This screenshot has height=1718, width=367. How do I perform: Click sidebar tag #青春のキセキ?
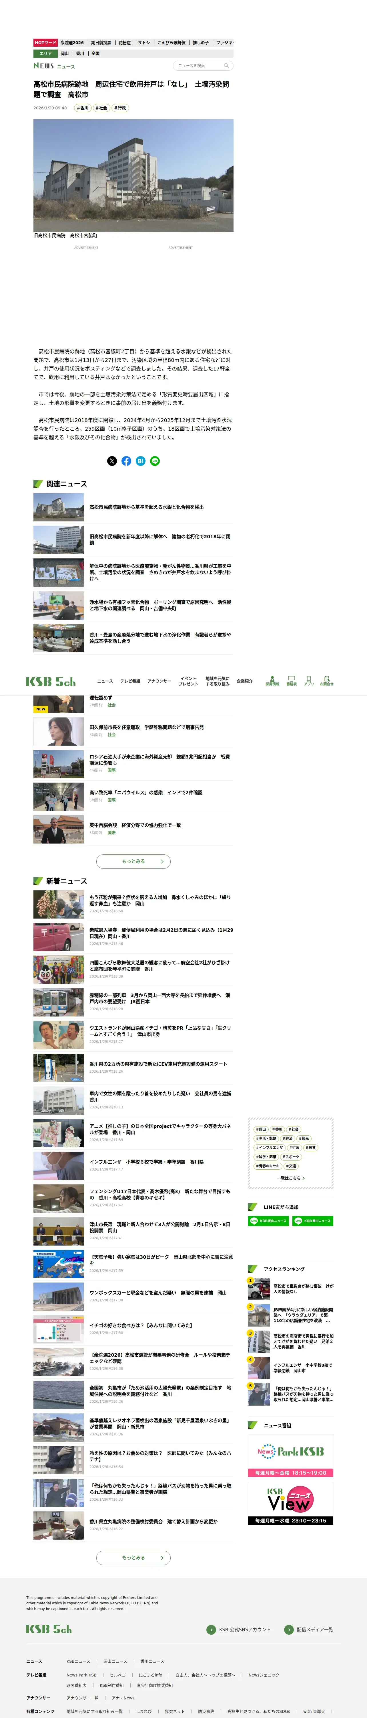[x=268, y=1167]
